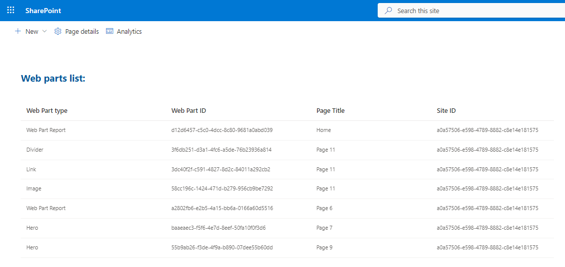The image size is (565, 267).
Task: Click the Page Title column header
Action: [x=330, y=111]
